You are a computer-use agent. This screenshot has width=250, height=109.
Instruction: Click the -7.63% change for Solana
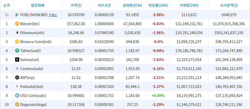click(x=158, y=60)
